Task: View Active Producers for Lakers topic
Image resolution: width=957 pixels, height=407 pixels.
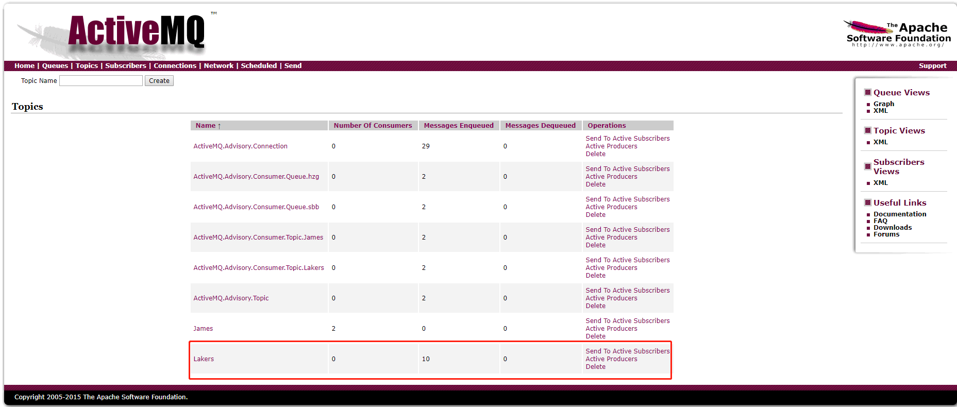Action: tap(611, 359)
